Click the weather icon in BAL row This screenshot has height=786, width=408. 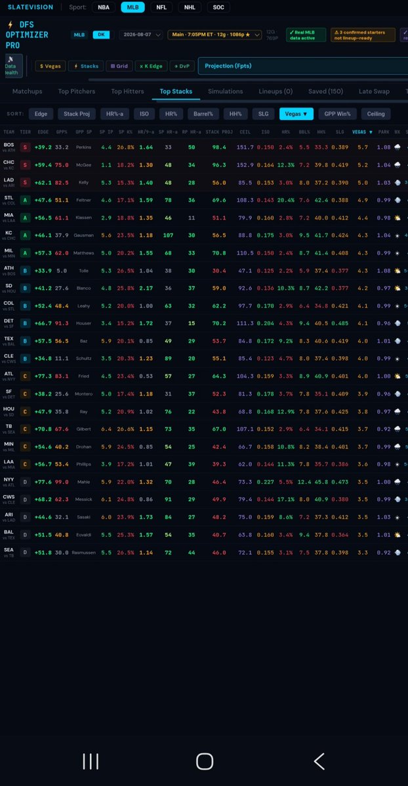(398, 535)
